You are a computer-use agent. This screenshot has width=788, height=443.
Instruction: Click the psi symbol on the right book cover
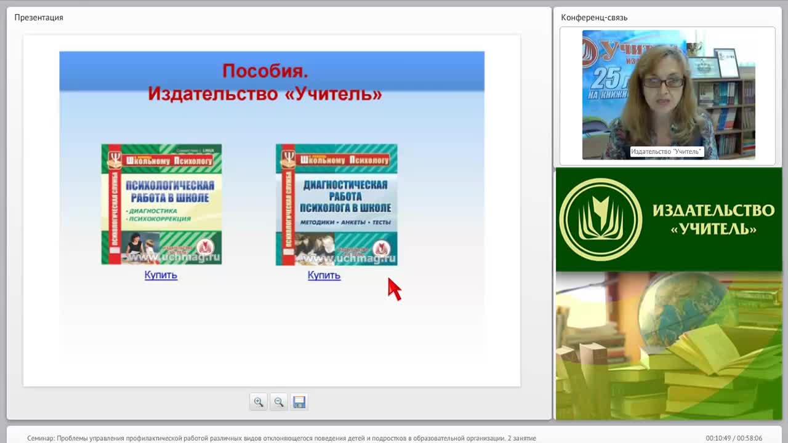tap(287, 160)
